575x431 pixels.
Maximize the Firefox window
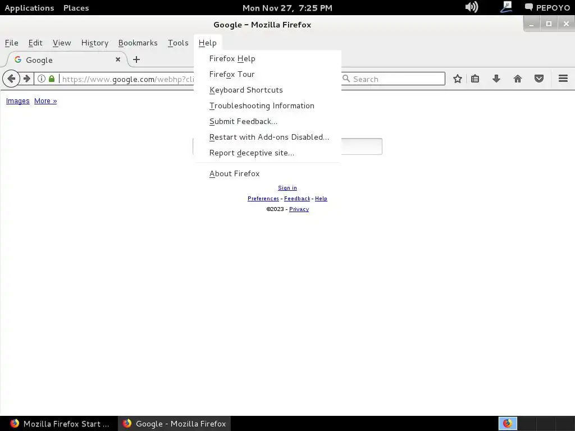tap(549, 24)
